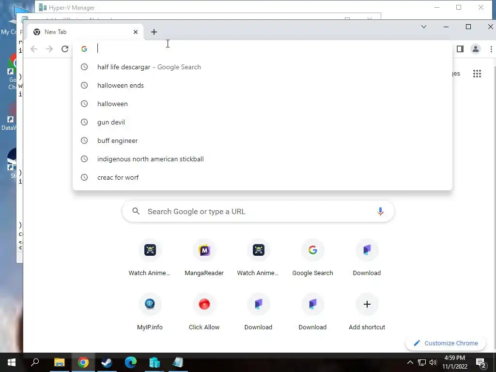The width and height of the screenshot is (496, 372).
Task: Choose suggestion 'creac for worf'
Action: (x=263, y=177)
